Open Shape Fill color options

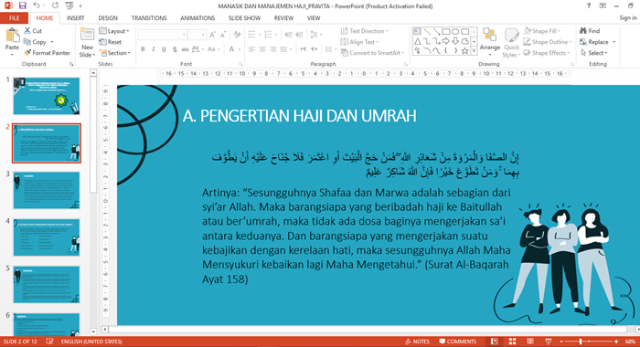tap(542, 30)
